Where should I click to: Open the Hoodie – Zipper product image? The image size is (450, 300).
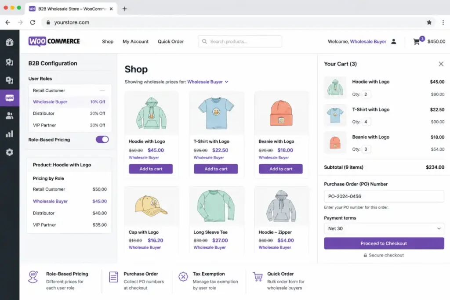point(281,206)
